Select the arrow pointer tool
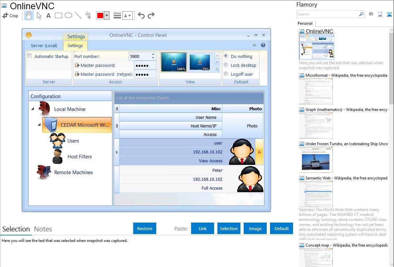Viewport: 394px width, 267px height. pyautogui.click(x=39, y=15)
